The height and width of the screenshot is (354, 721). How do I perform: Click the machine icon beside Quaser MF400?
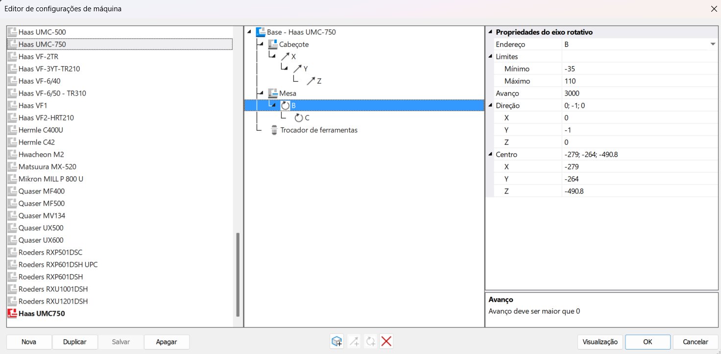click(12, 191)
